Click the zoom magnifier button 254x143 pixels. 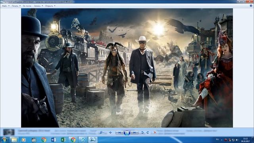pos(101,132)
